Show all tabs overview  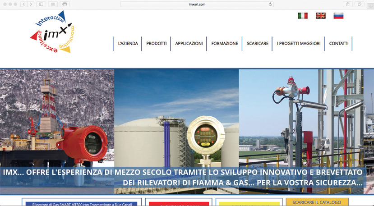[360, 4]
